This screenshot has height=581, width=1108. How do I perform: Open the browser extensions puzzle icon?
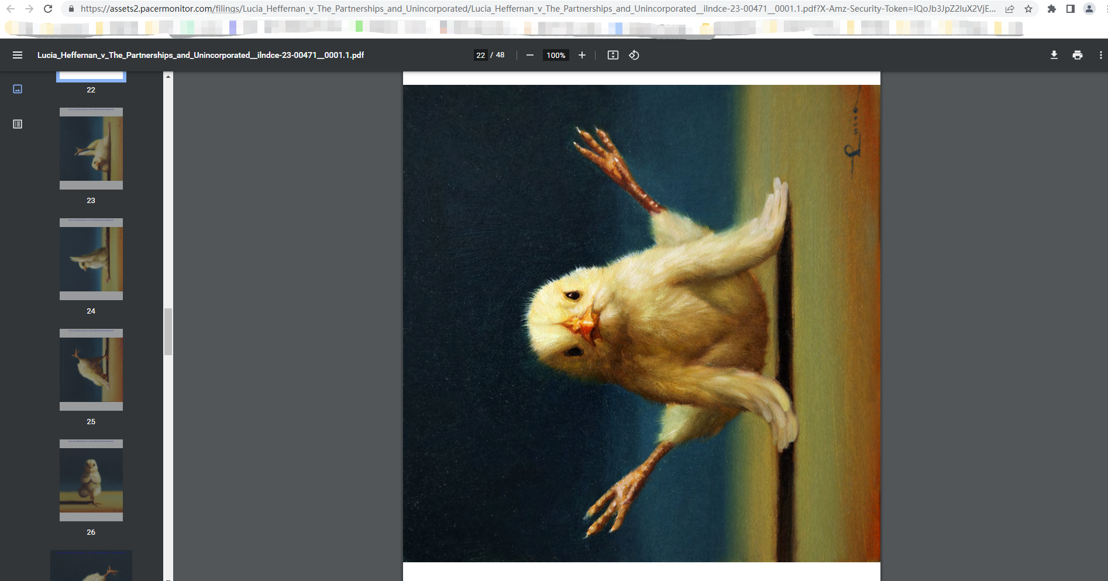coord(1051,9)
